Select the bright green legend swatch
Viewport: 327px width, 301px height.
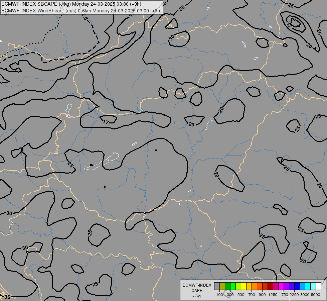(x=233, y=286)
